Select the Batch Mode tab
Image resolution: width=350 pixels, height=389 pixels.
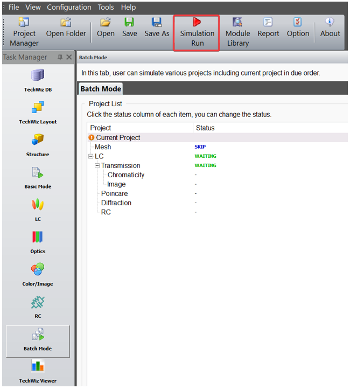[x=101, y=89]
